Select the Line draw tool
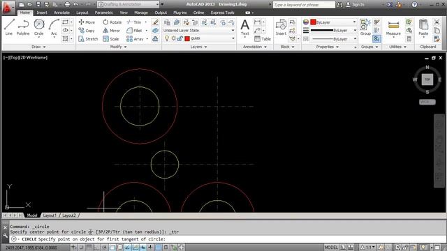Image resolution: width=447 pixels, height=251 pixels. (x=9, y=27)
